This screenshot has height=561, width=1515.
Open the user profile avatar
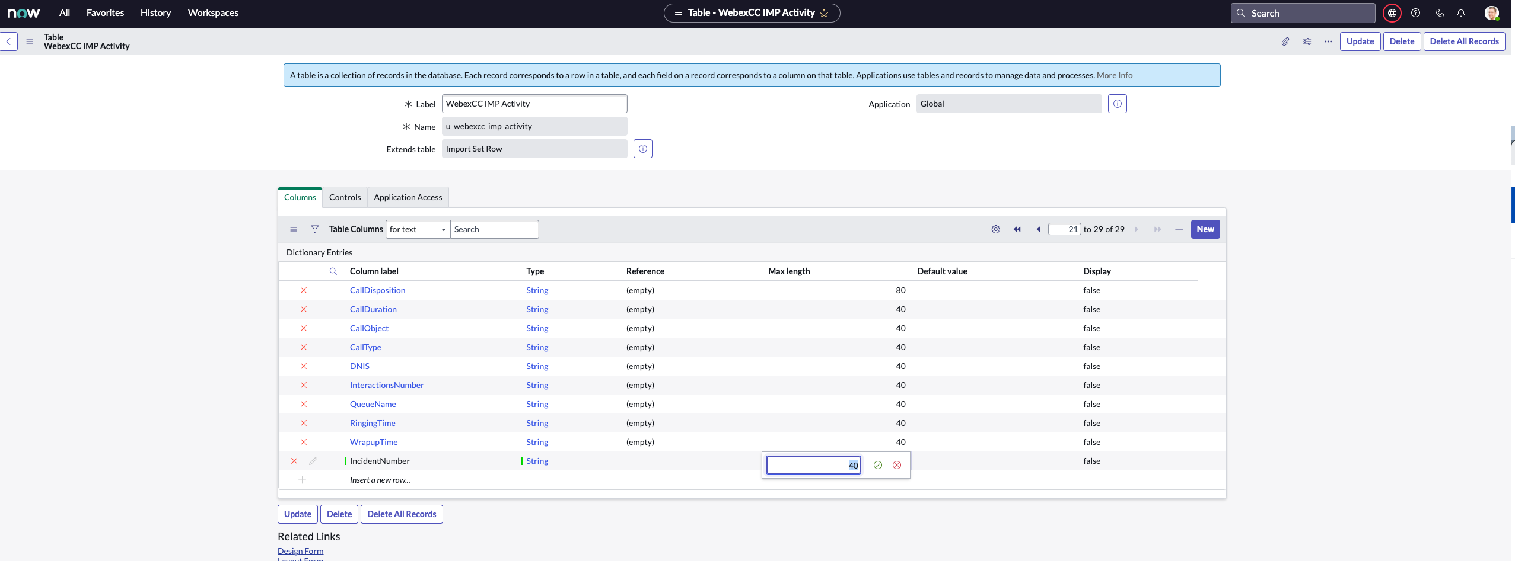[1491, 13]
